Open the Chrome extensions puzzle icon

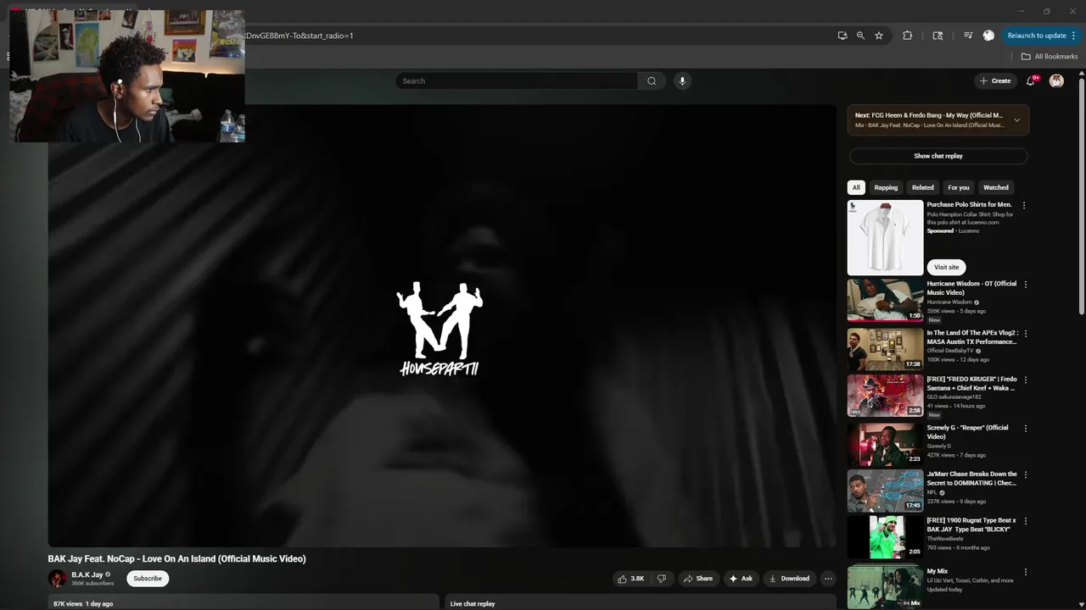point(907,36)
